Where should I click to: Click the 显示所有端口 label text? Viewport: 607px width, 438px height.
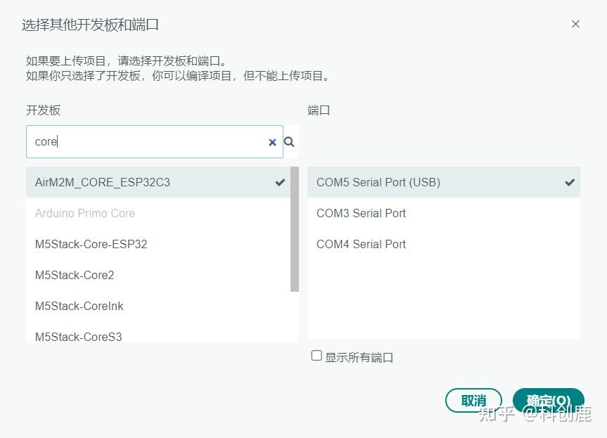tap(359, 357)
